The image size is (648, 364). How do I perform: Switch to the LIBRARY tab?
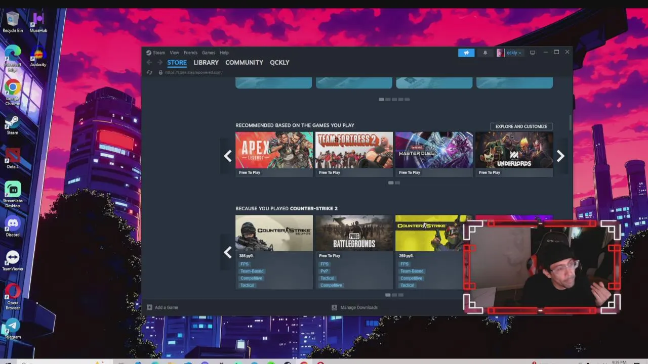click(x=206, y=62)
